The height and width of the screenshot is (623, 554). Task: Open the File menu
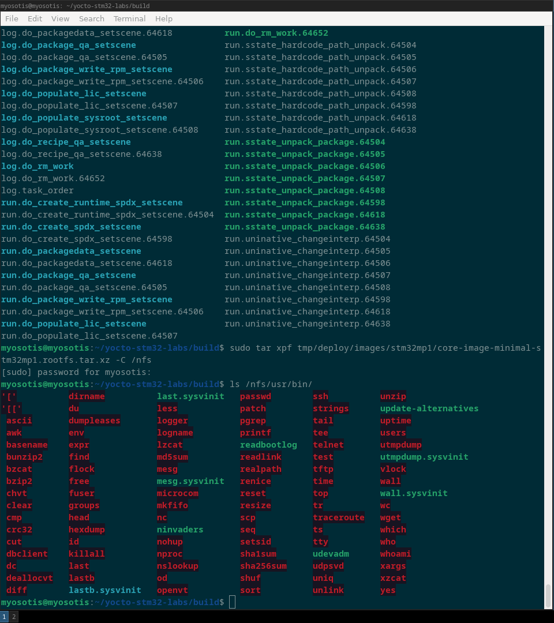pos(12,18)
